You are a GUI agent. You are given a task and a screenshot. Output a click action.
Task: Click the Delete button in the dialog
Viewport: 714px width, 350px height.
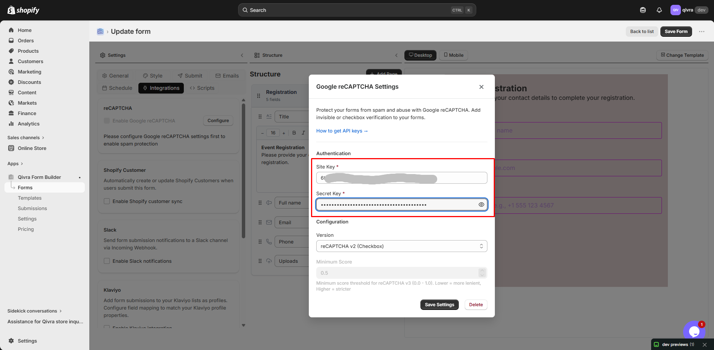click(476, 305)
